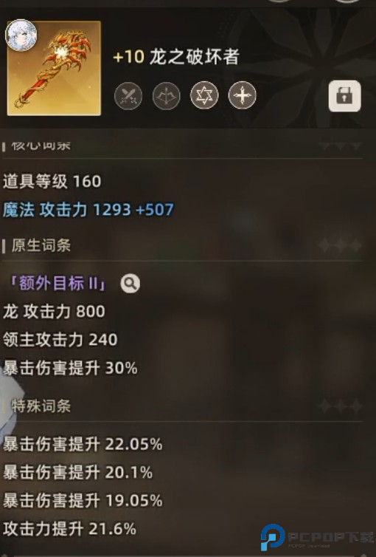Viewport: 376px width, 557px height.
Task: Click the 龙 攻击力 800 stat line
Action: point(54,312)
